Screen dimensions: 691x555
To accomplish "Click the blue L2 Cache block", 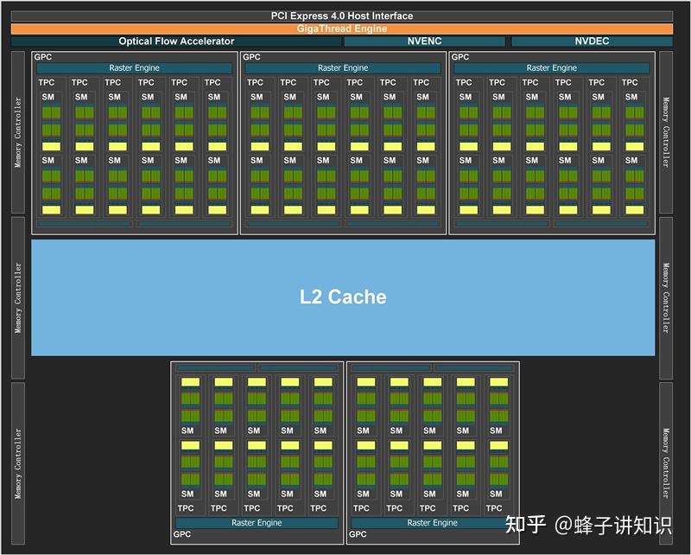I will tap(343, 297).
